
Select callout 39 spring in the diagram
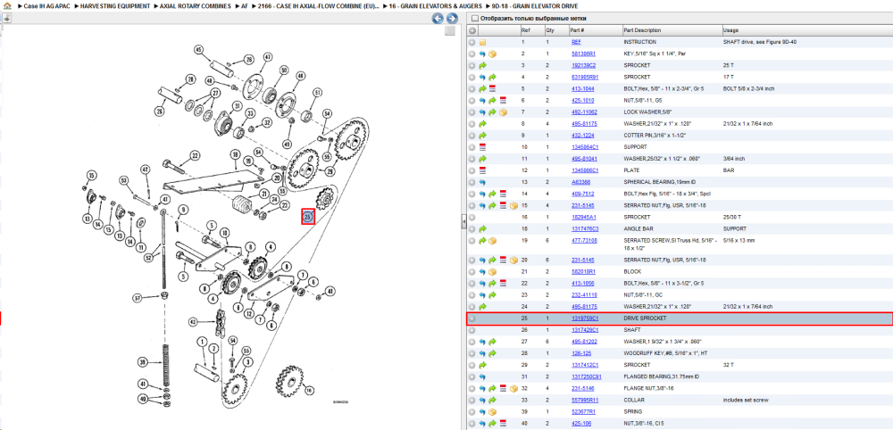(143, 361)
